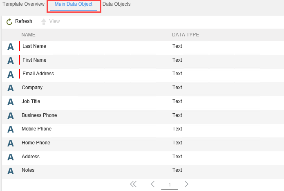Click the text-type icon beside First Name
Image resolution: width=284 pixels, height=191 pixels.
pos(11,61)
